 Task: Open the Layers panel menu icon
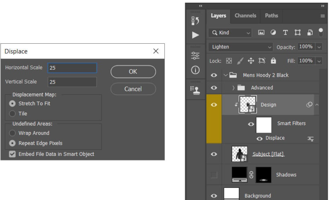click(323, 16)
